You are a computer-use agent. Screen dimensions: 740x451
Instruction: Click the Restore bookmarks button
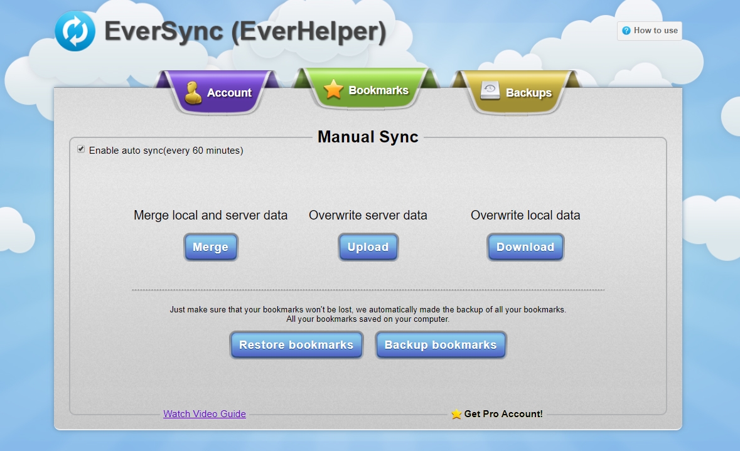(296, 345)
